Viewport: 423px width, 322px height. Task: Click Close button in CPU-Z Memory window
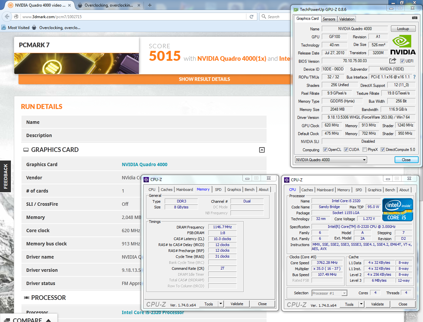[263, 304]
